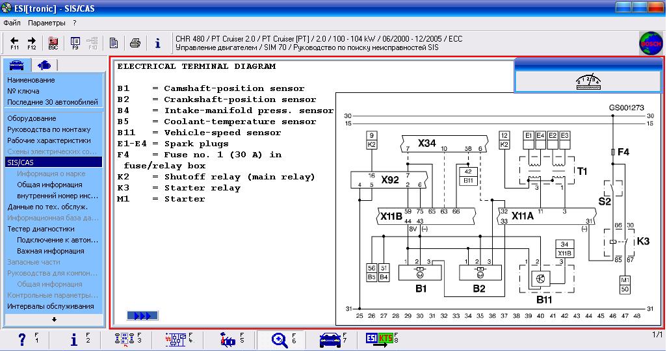This screenshot has height=351, width=667.
Task: Click the F1 question mark help button
Action: click(x=21, y=339)
